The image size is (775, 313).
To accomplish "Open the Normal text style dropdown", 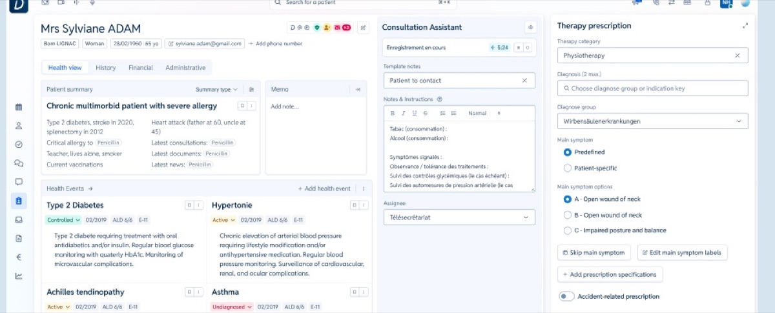I will (484, 113).
